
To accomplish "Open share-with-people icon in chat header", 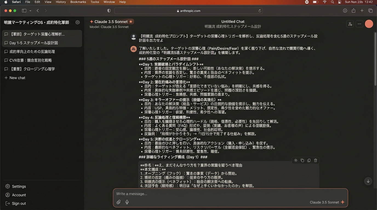I will pos(350,24).
